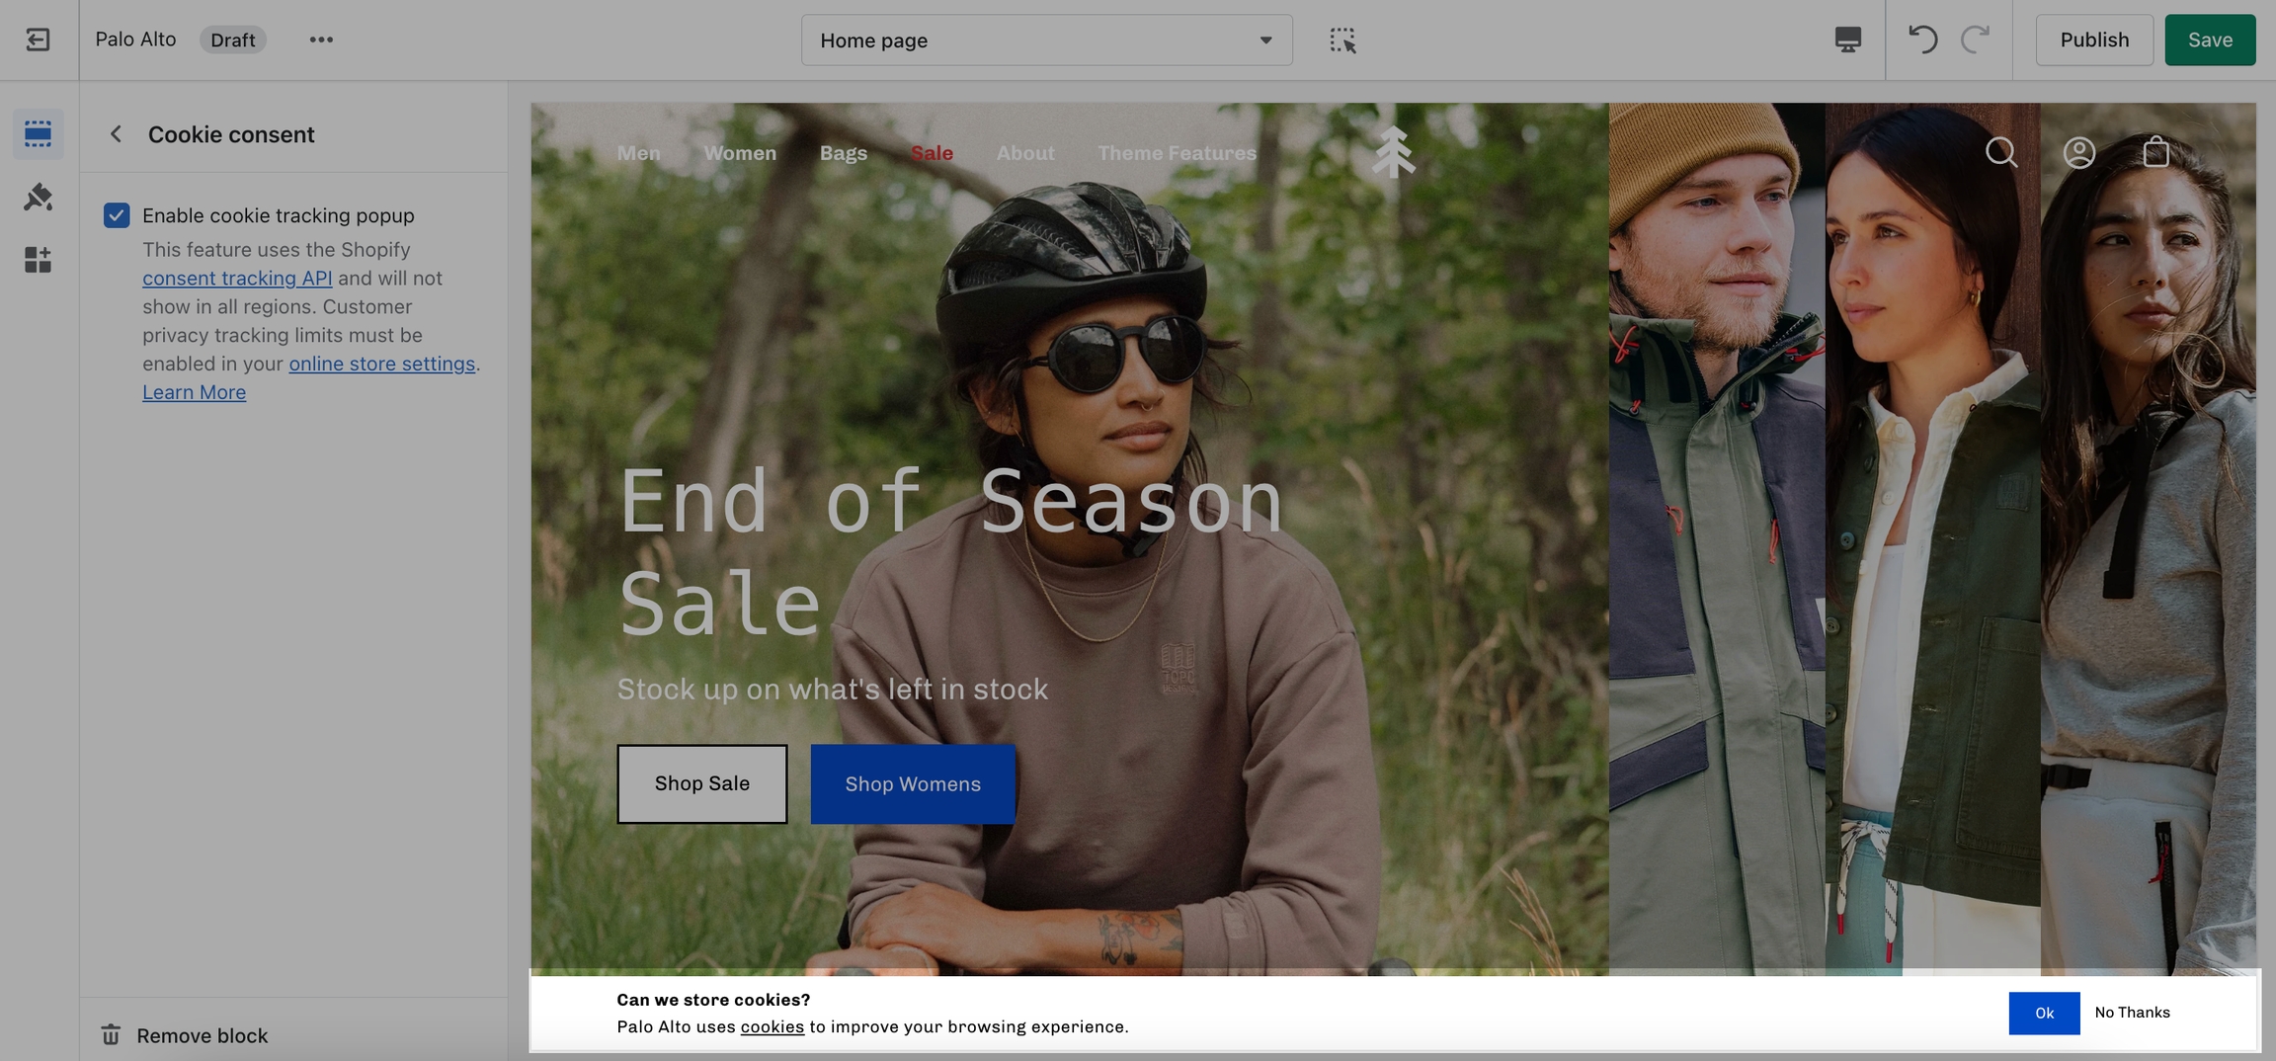Expand the Home page template dropdown
The image size is (2276, 1061).
1046,41
